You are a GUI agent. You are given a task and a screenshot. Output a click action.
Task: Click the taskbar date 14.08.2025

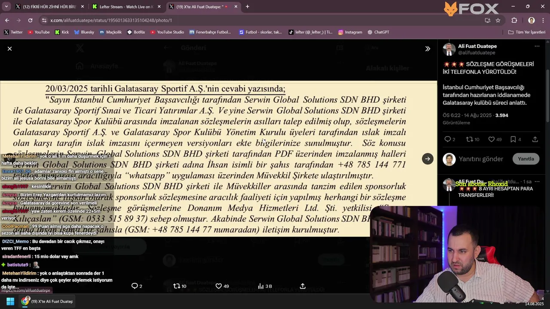click(x=534, y=304)
